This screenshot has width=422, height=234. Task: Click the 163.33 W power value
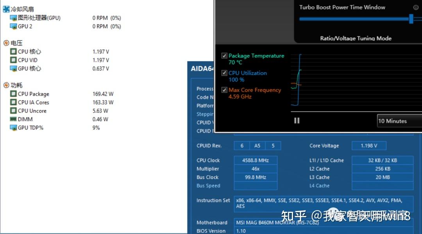(103, 102)
